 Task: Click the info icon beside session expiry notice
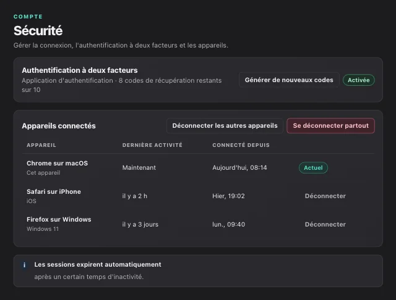click(x=24, y=265)
